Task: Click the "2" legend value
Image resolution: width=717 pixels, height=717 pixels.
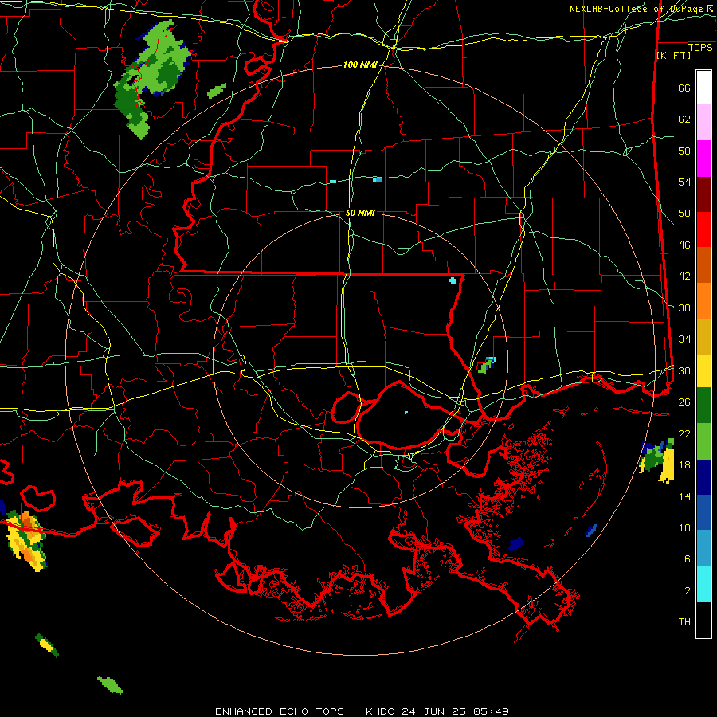Action: coord(688,591)
